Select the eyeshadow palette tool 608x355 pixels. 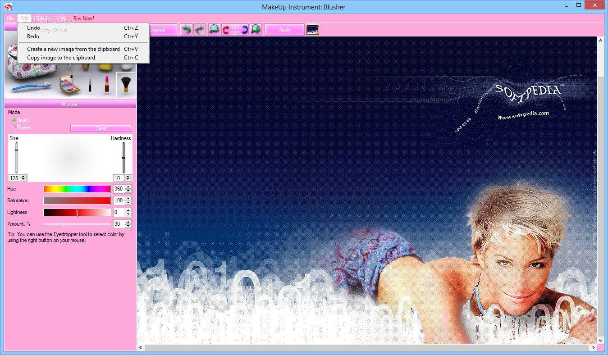(69, 84)
